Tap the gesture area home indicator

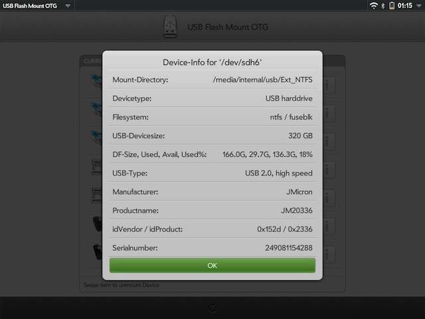click(x=212, y=308)
